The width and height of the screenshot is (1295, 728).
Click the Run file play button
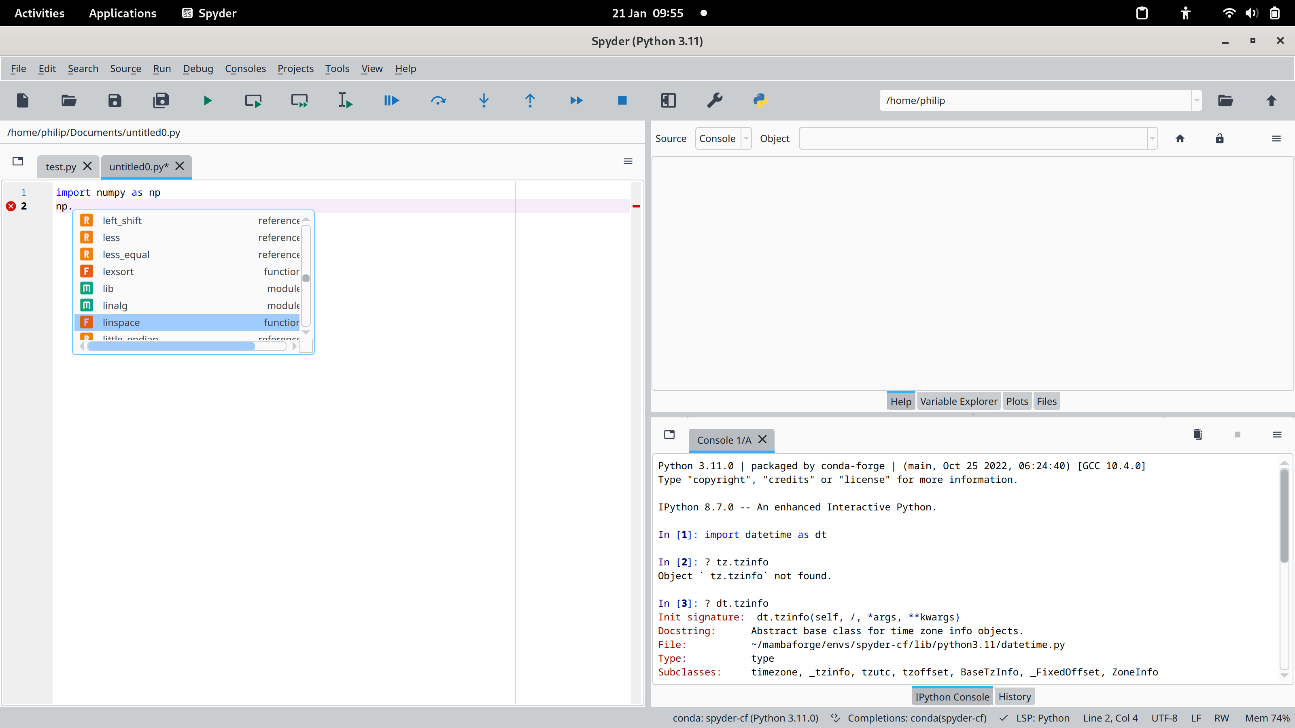pos(207,100)
